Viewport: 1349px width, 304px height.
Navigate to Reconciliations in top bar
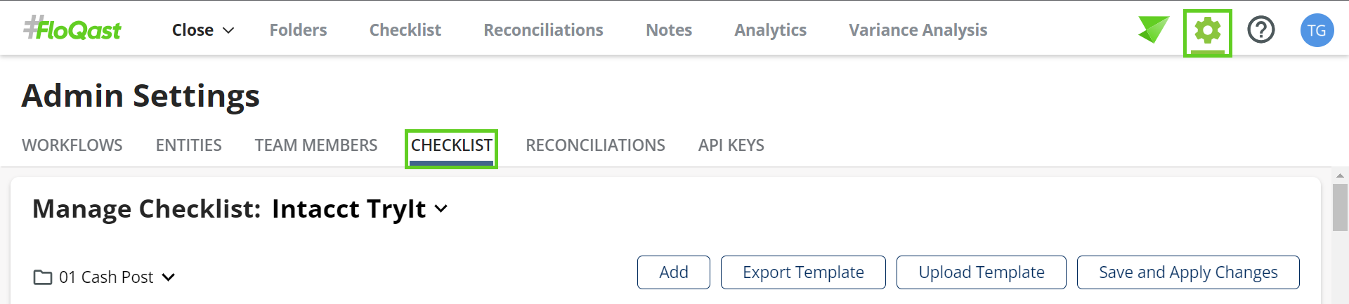click(x=543, y=30)
